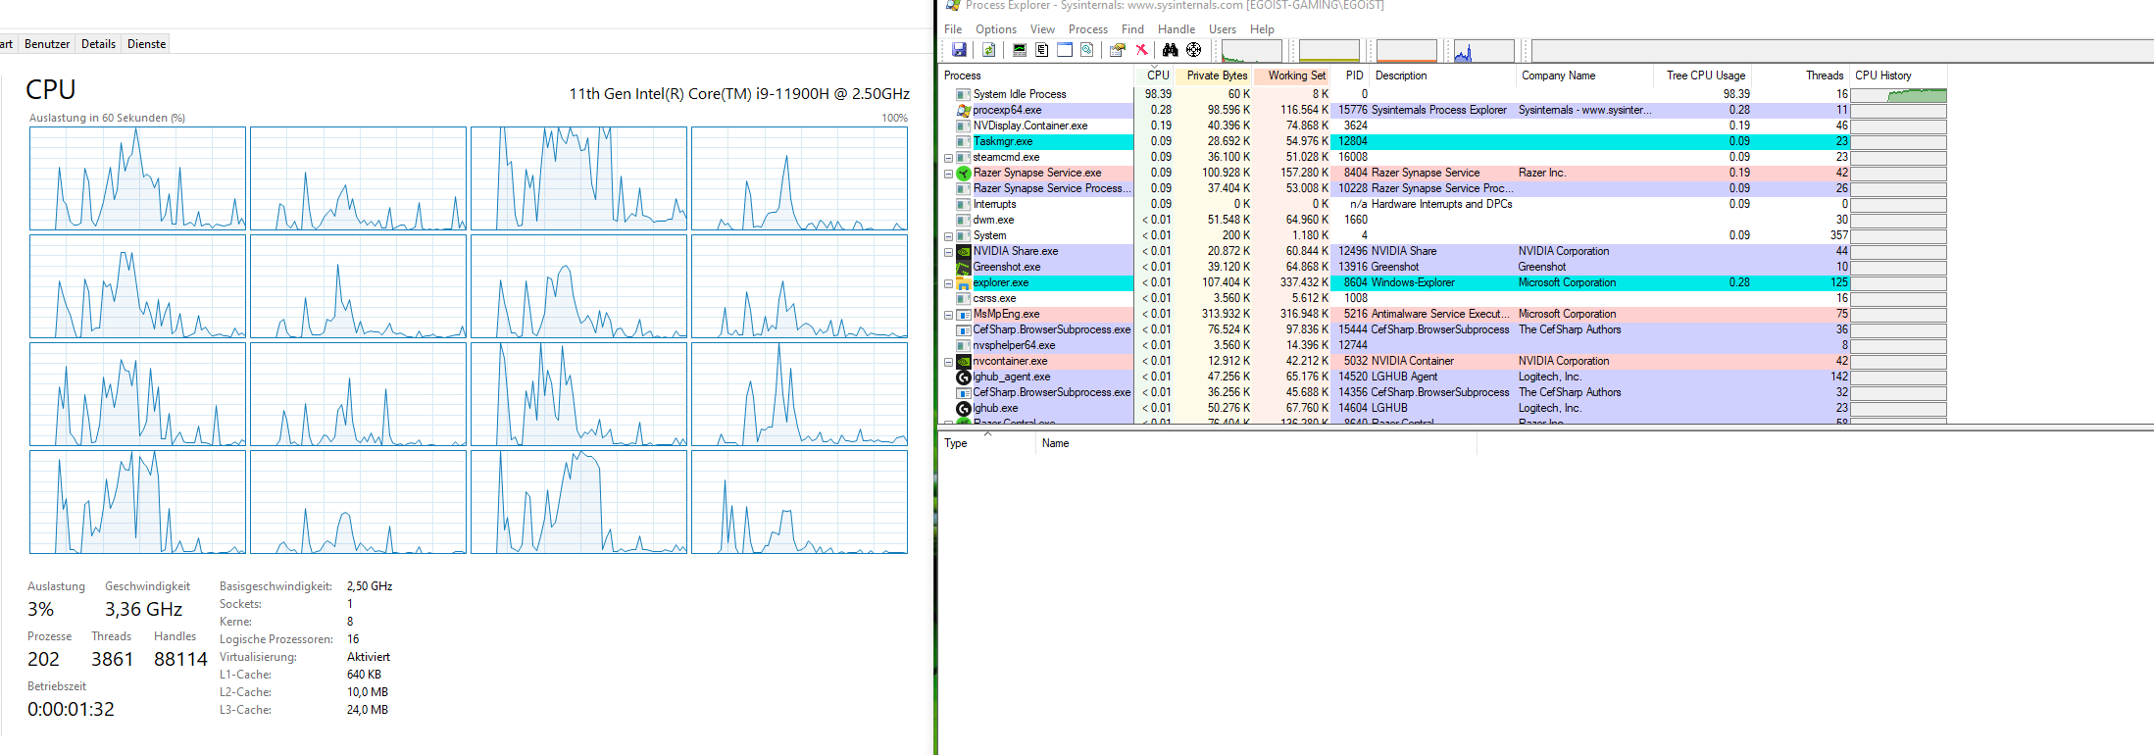Click the yellow commit history mini graph
Screen dimensions: 2154x755
1328,51
